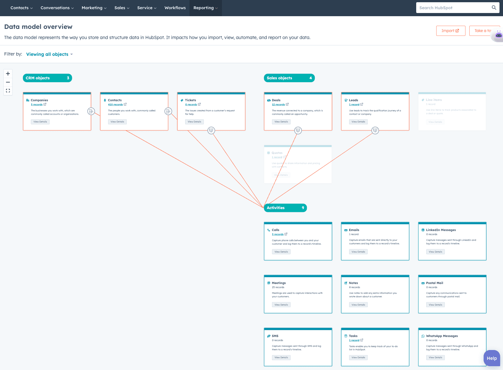
Task: Click the Import button
Action: tap(451, 31)
